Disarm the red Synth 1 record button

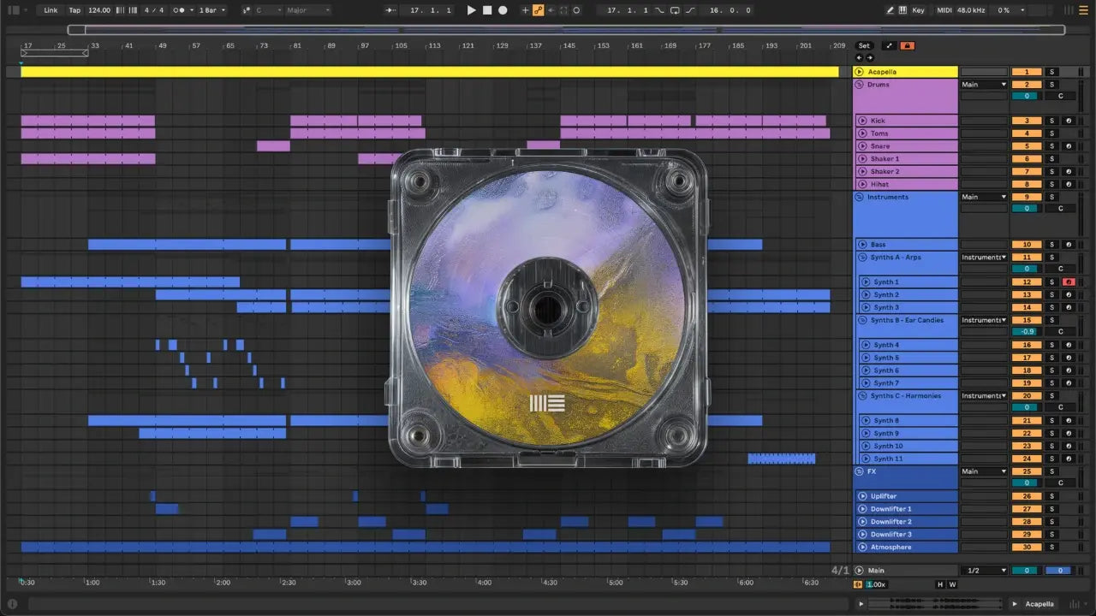pyautogui.click(x=1068, y=281)
